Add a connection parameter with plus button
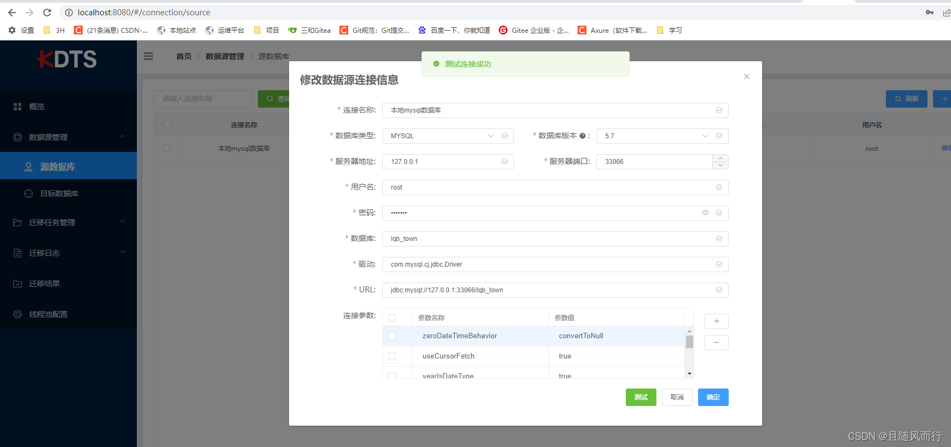The image size is (951, 447). [x=716, y=321]
